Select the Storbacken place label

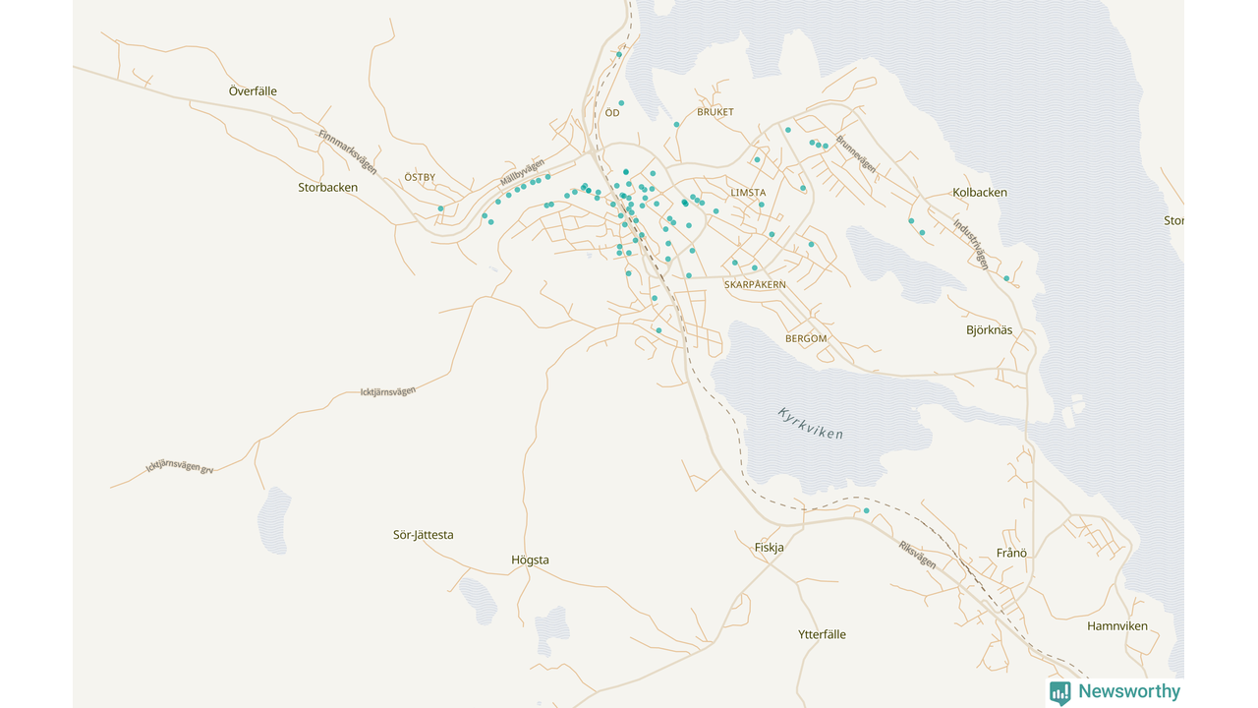[327, 187]
